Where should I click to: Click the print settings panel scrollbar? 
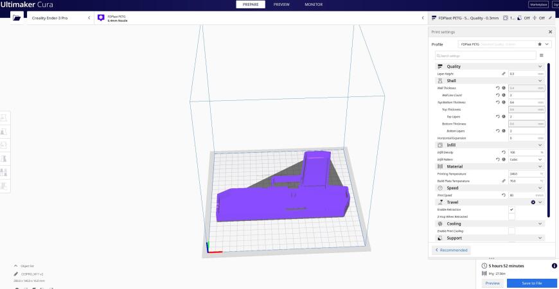549,140
